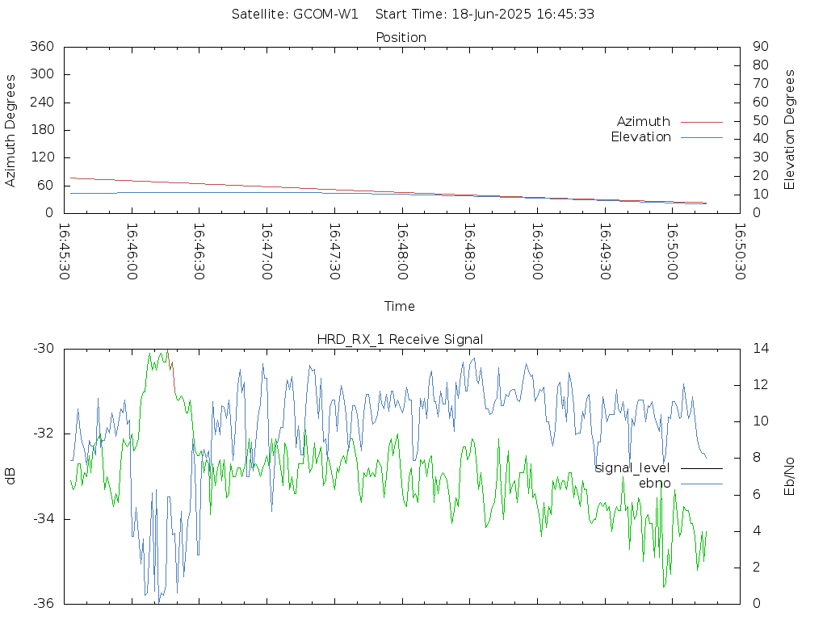Screen dimensions: 827x620
Task: Click the 12 tick on Eb/No axis
Action: coord(761,385)
